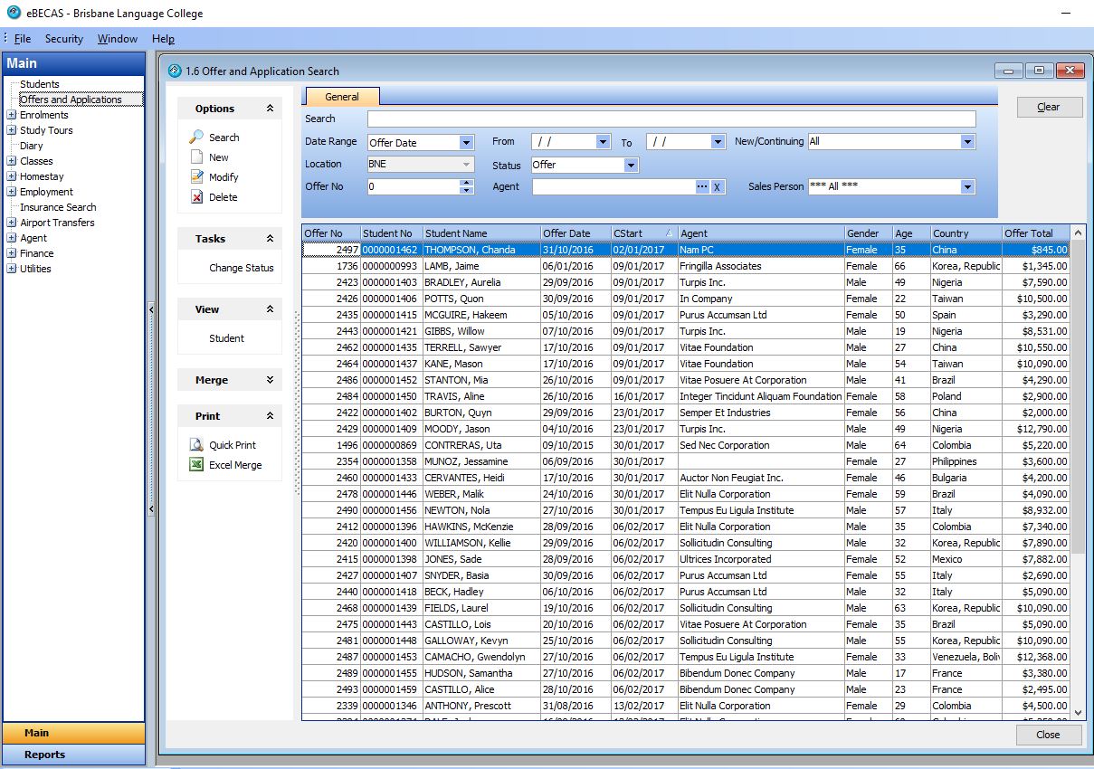1094x769 pixels.
Task: Open the Sales Person dropdown
Action: click(x=967, y=187)
